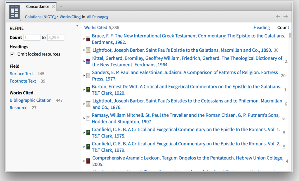The width and height of the screenshot is (299, 181).
Task: Open Cranfield Romans Vol. 2 link
Action: pos(186,147)
